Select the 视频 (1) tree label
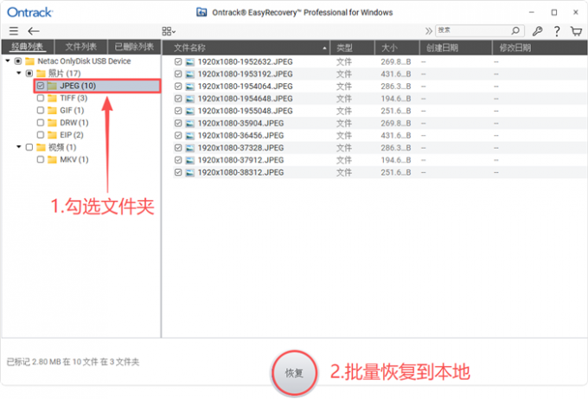This screenshot has height=399, width=588. tap(62, 147)
